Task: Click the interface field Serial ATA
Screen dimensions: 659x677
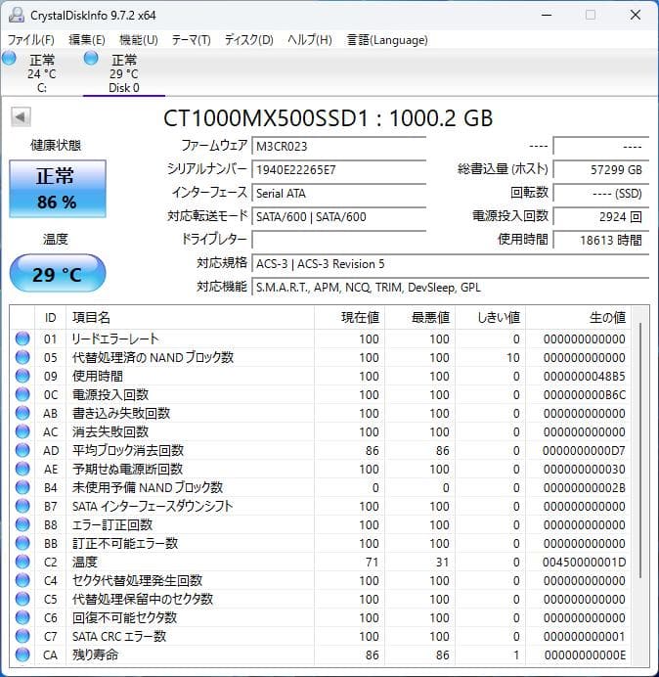Action: (338, 193)
